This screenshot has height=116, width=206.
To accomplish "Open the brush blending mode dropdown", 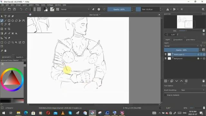I will click(75, 9).
